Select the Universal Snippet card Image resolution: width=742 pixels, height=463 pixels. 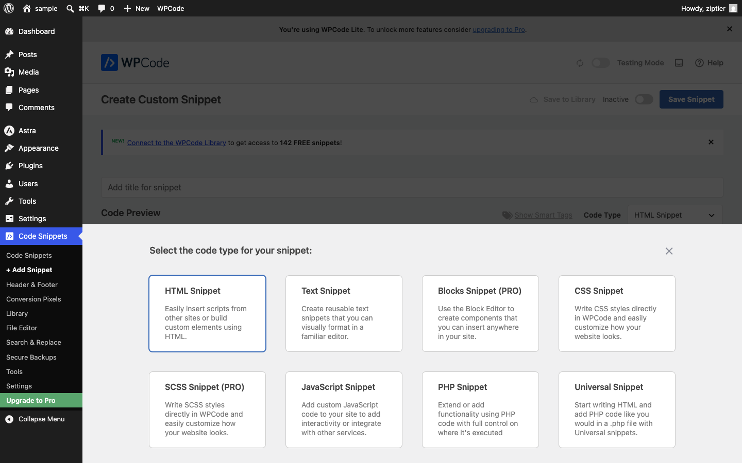pyautogui.click(x=617, y=409)
